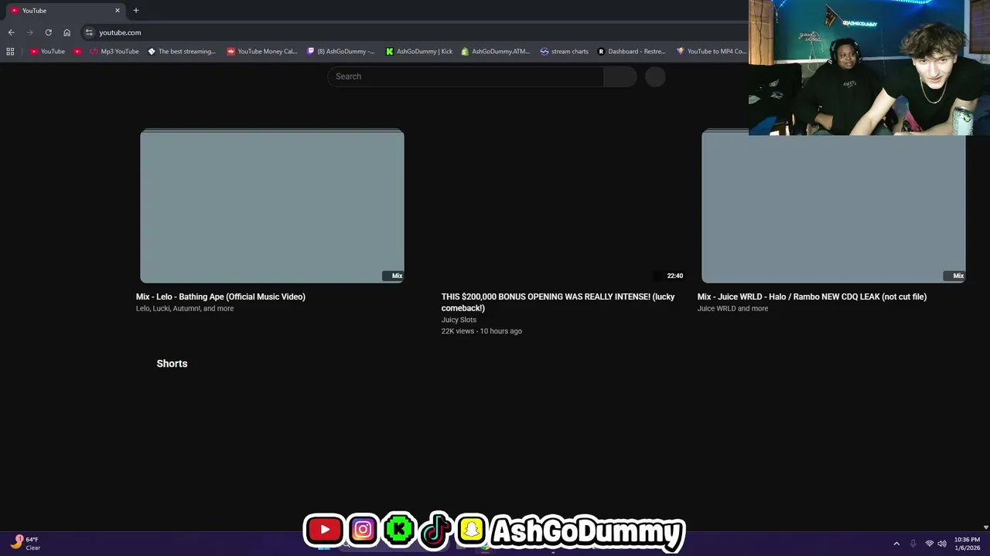Image resolution: width=990 pixels, height=556 pixels.
Task: Click the search button beside Search field
Action: pyautogui.click(x=620, y=76)
